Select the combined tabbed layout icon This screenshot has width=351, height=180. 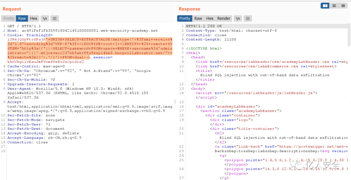(x=343, y=6)
